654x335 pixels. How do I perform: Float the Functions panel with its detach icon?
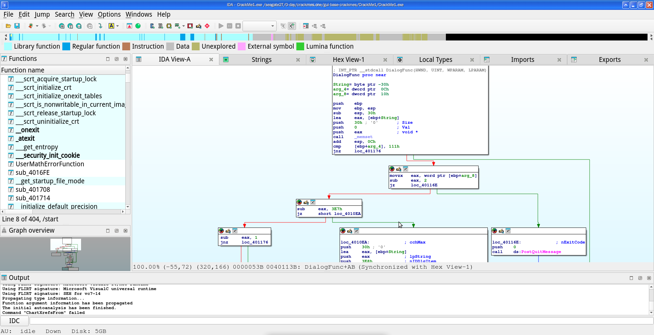coord(117,59)
